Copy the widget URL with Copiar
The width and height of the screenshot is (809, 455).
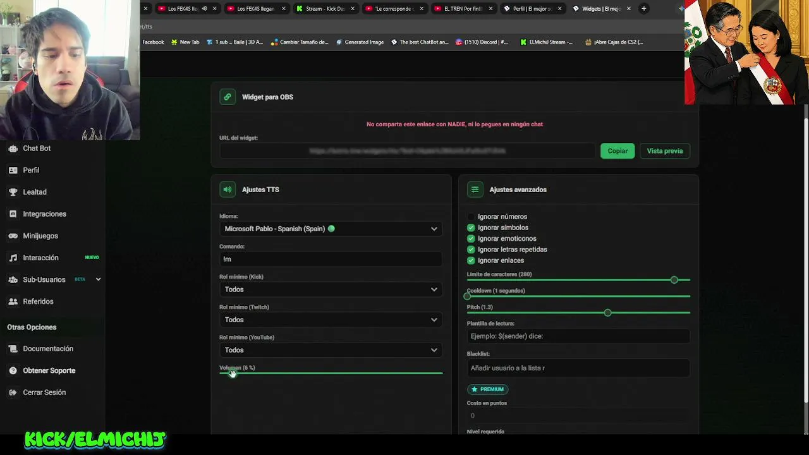[617, 151]
